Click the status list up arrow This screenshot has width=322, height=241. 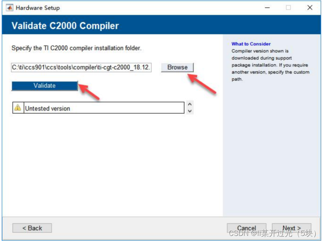pos(190,104)
